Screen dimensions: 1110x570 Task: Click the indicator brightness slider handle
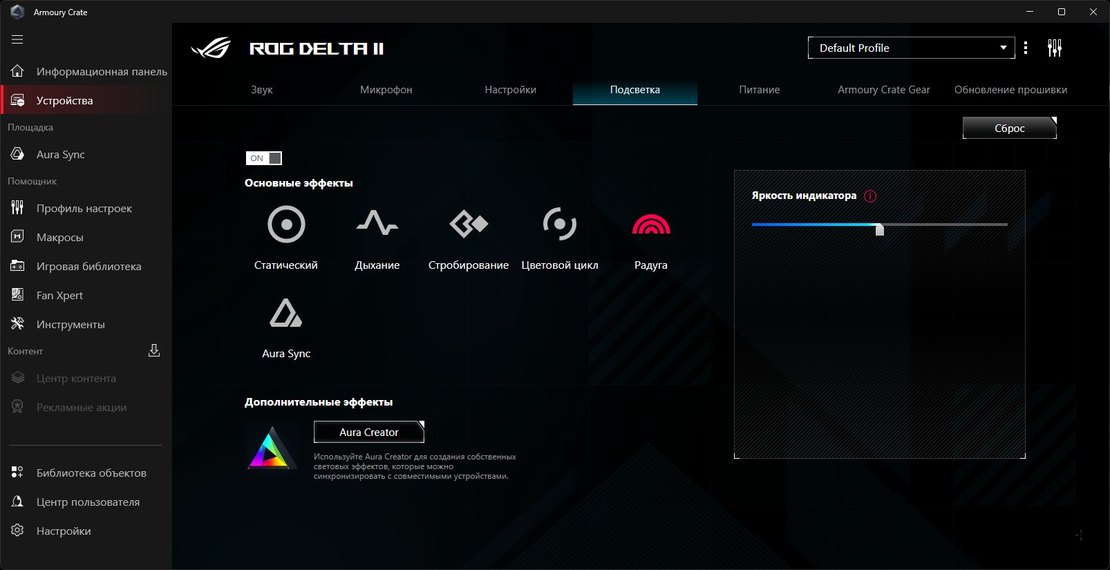[x=879, y=229]
